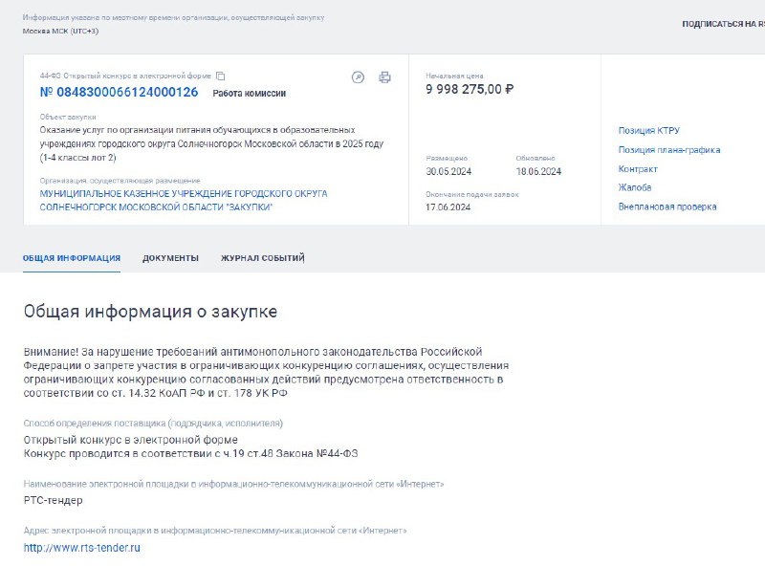The width and height of the screenshot is (765, 566).
Task: Click the procurement object description text
Action: 211,144
